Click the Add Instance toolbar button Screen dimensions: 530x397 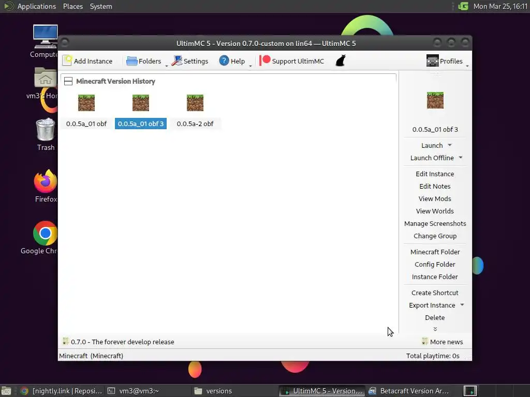point(87,61)
